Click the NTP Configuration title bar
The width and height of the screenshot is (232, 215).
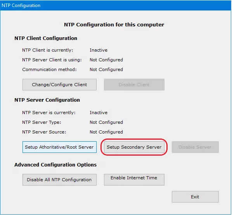click(x=116, y=5)
